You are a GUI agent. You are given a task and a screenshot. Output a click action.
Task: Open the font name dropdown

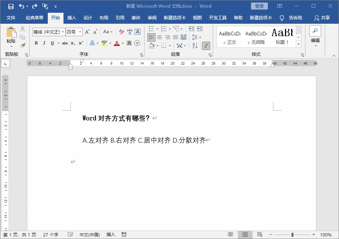(63, 32)
